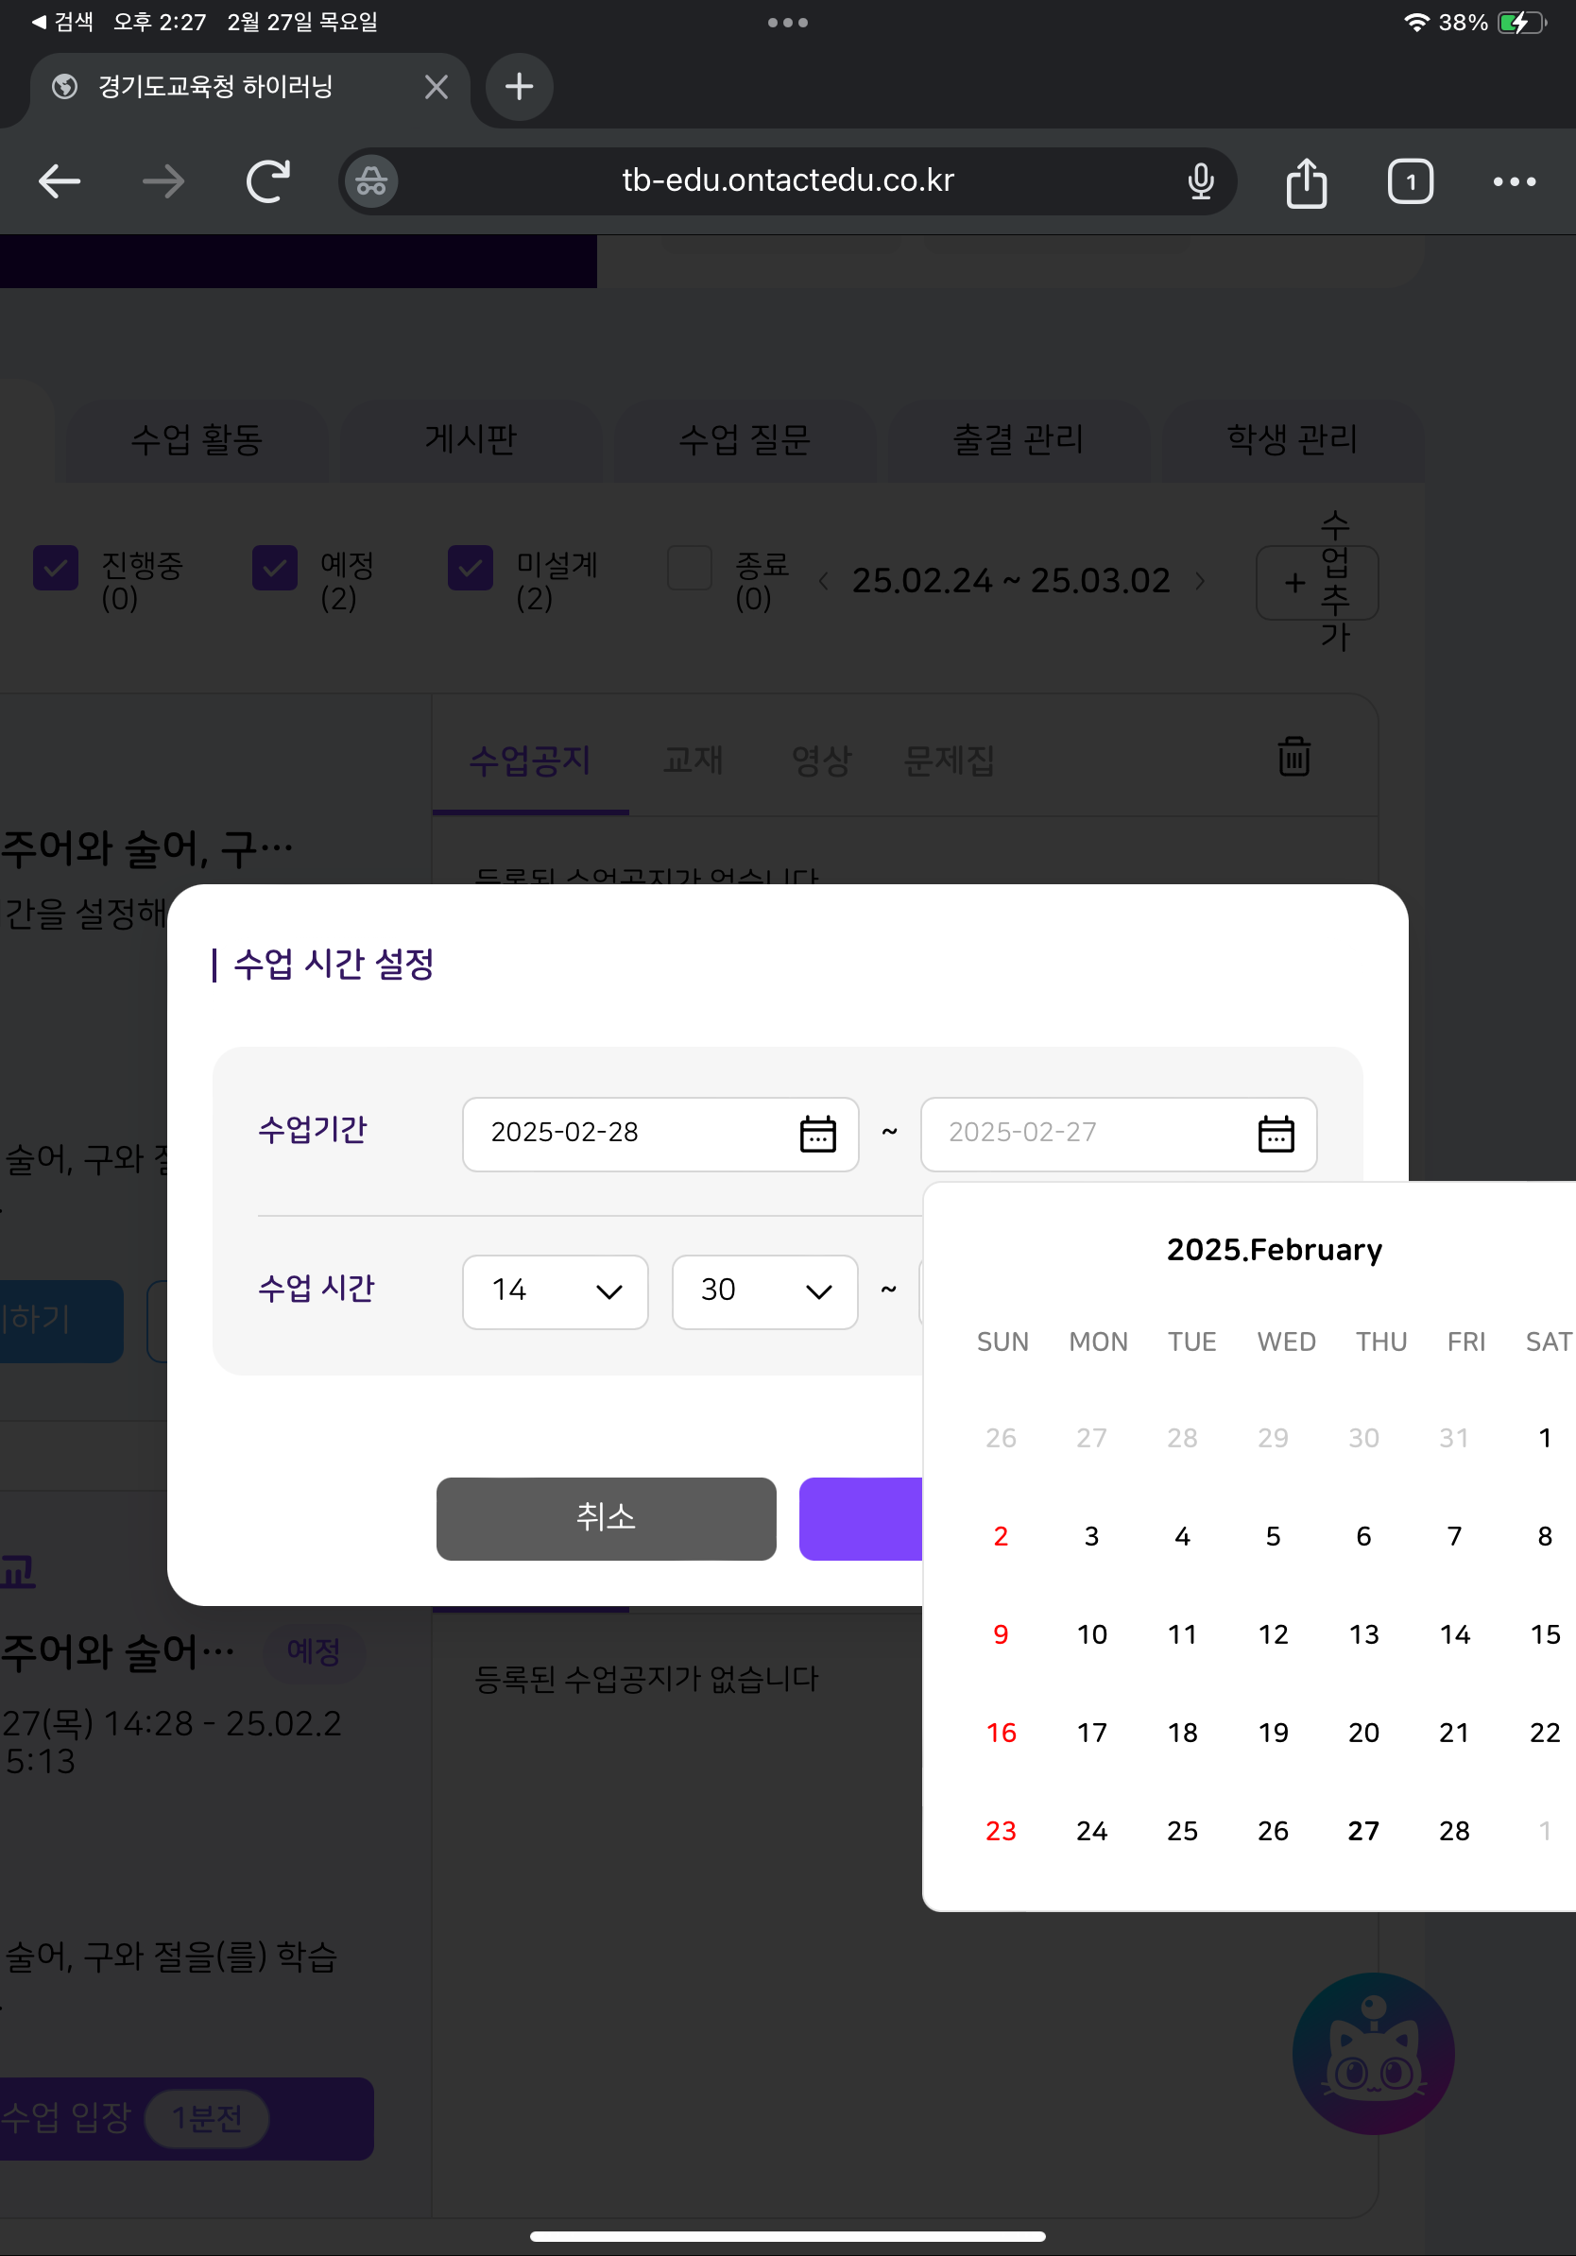Expand the start minute dropdown showing 30

[x=764, y=1291]
